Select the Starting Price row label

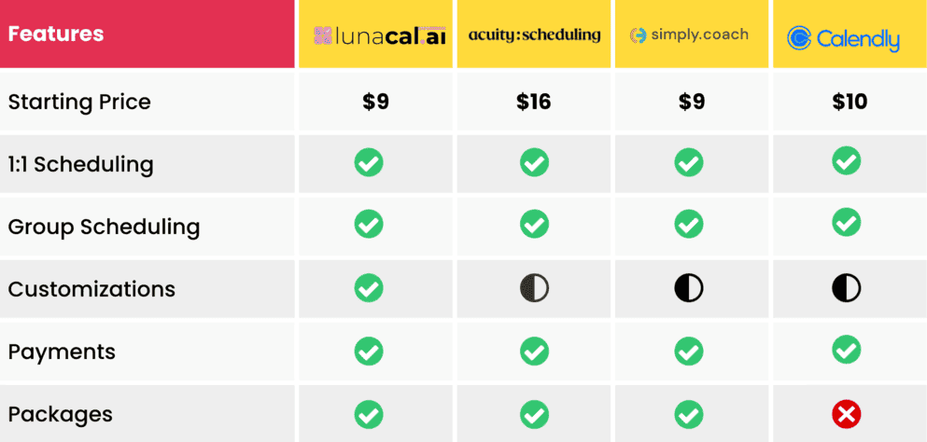click(79, 102)
